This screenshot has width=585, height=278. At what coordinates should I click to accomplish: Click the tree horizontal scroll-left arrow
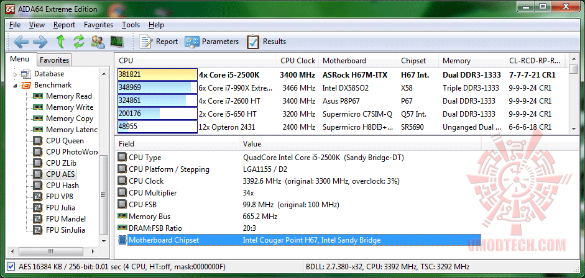pos(12,250)
